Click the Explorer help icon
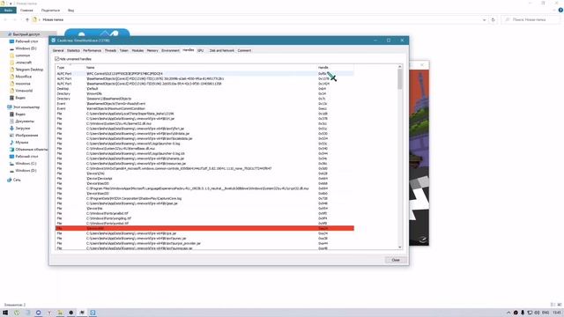Image resolution: width=564 pixels, height=317 pixels. click(560, 11)
